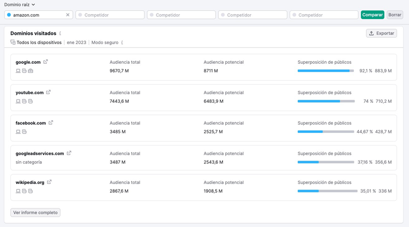Click facebook.com potential audience 2525,7 M
The image size is (409, 227).
point(213,132)
